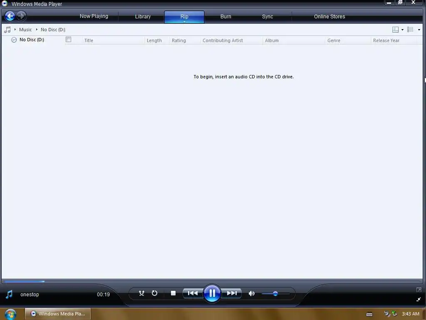
Task: Switch to the Sync tab
Action: [x=267, y=17]
